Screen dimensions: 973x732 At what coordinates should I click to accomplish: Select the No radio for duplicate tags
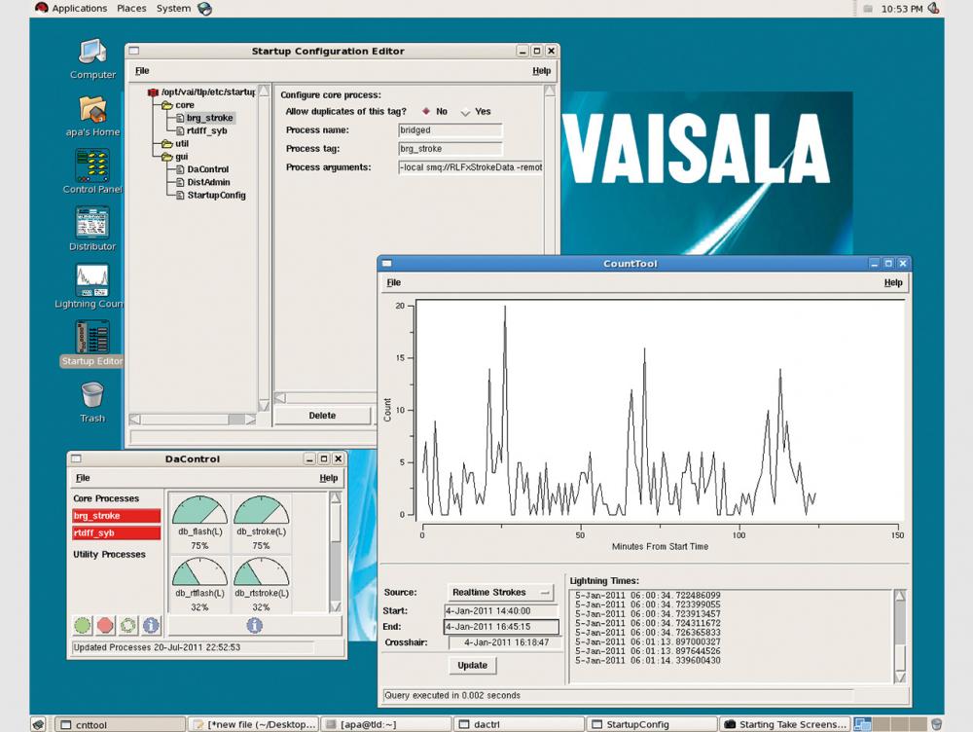coord(425,112)
